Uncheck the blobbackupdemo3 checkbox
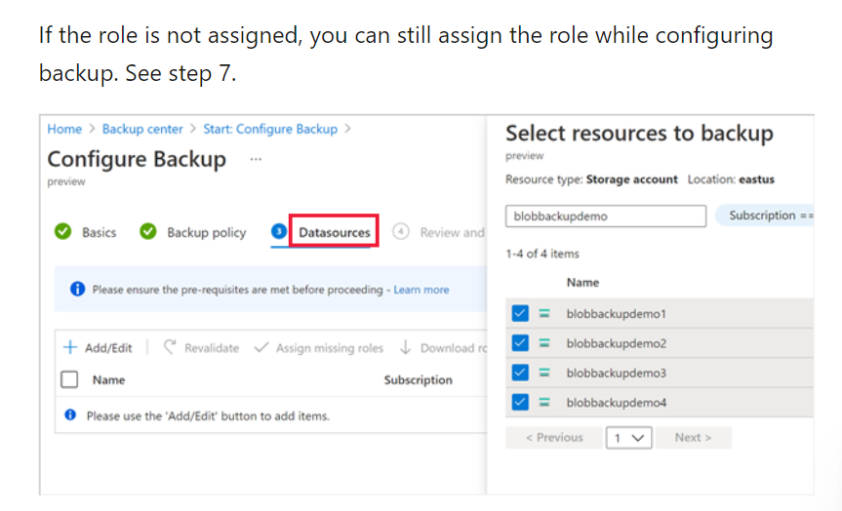The image size is (842, 511). (x=520, y=373)
